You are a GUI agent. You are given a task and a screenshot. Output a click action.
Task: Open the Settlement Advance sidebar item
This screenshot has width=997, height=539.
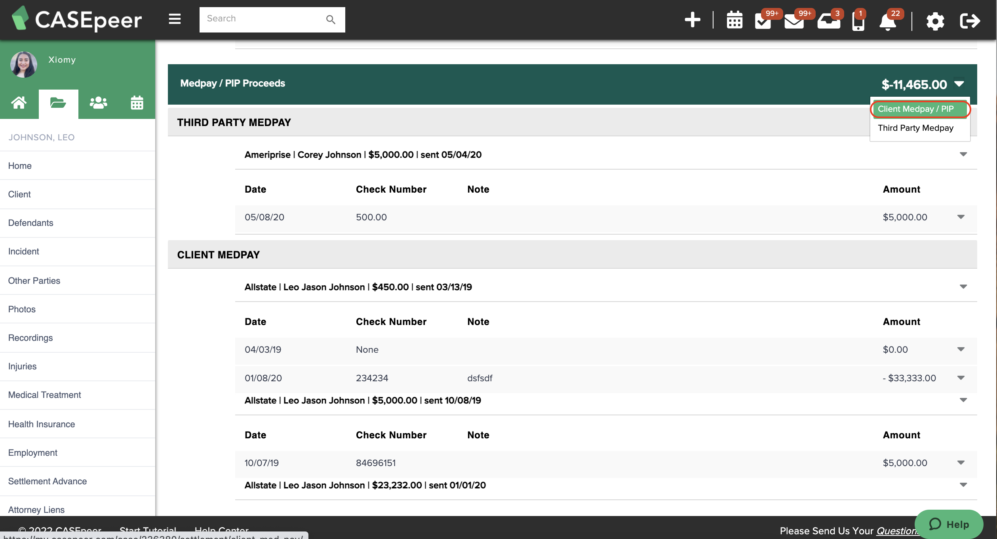pos(78,481)
